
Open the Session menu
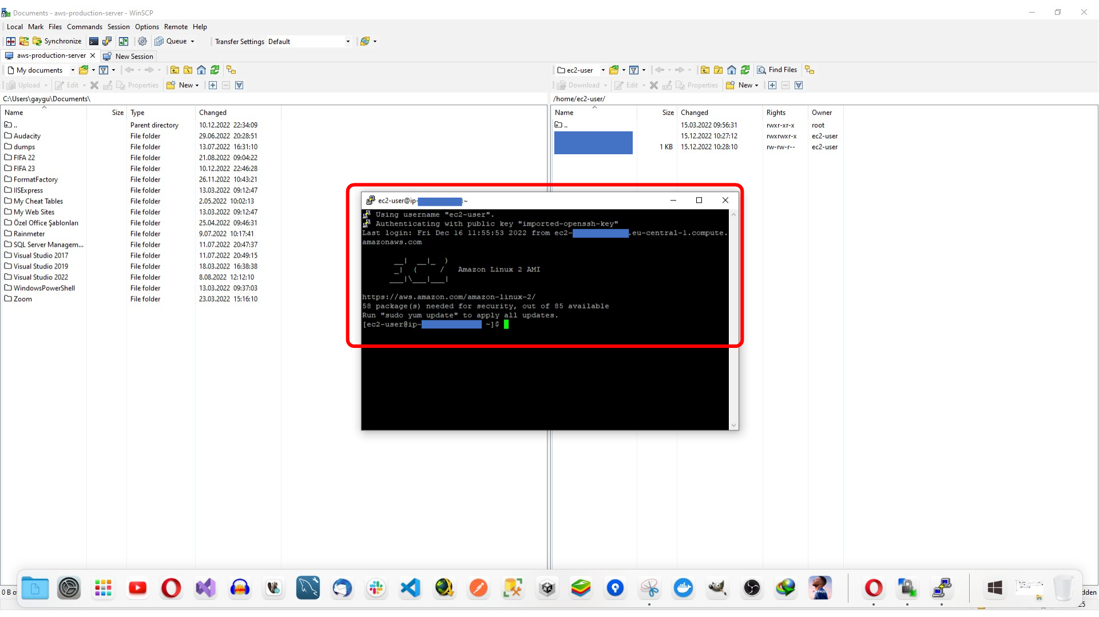[x=118, y=27]
